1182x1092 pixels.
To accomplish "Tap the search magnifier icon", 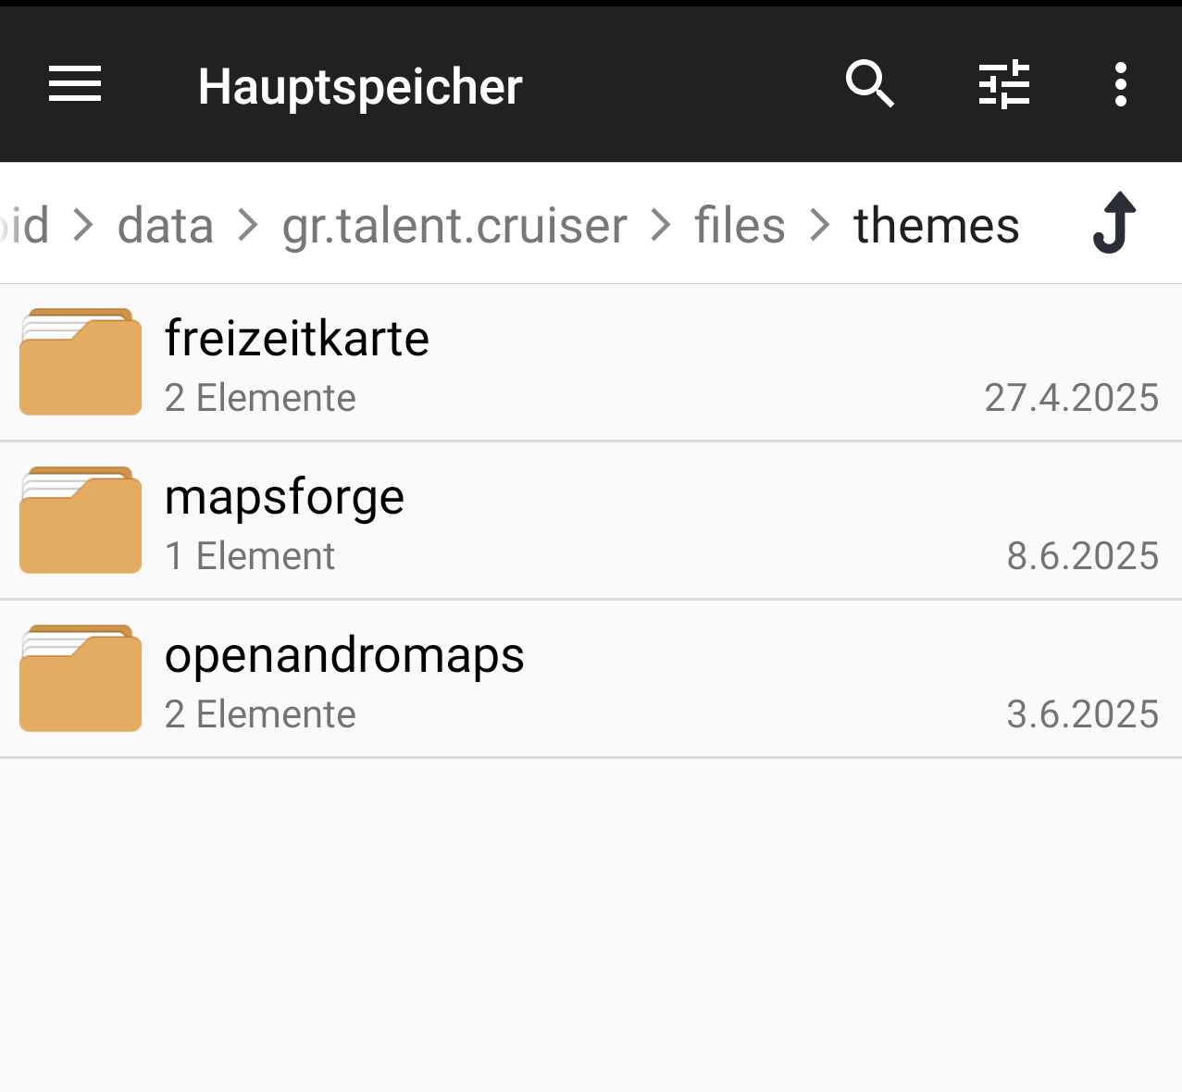I will 869,85.
